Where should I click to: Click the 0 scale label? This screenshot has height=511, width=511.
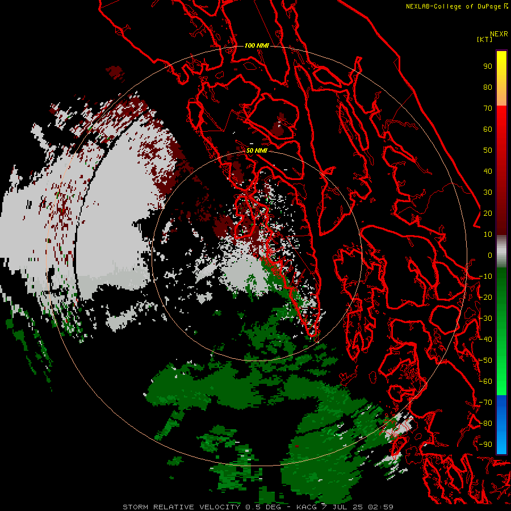click(x=490, y=255)
